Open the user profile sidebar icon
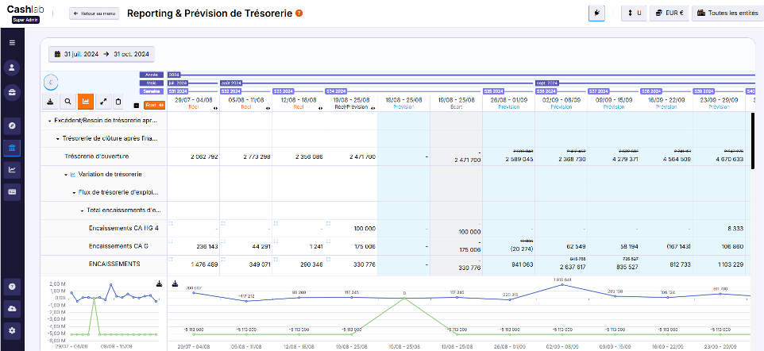 12,67
